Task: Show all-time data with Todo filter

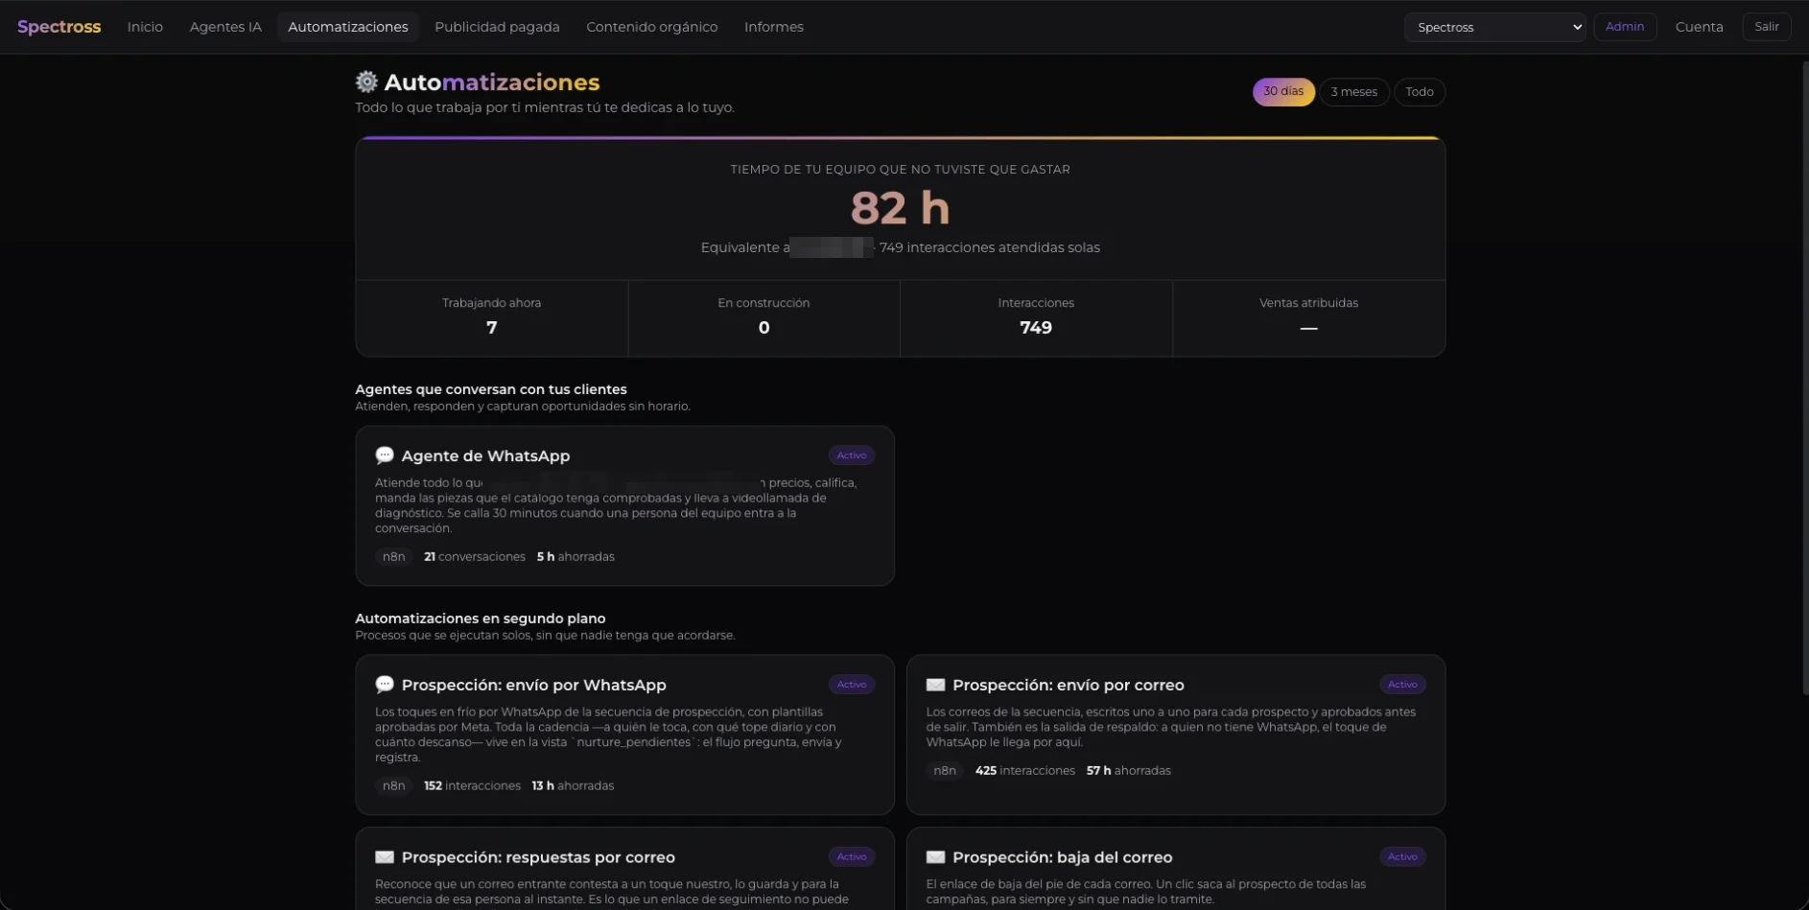Action: tap(1420, 92)
